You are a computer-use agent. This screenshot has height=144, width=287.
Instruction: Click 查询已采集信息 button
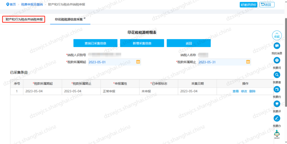(95, 43)
